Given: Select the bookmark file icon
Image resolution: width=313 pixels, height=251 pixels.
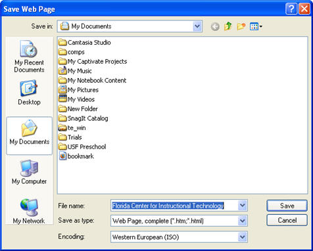Looking at the screenshot, I should [x=62, y=156].
